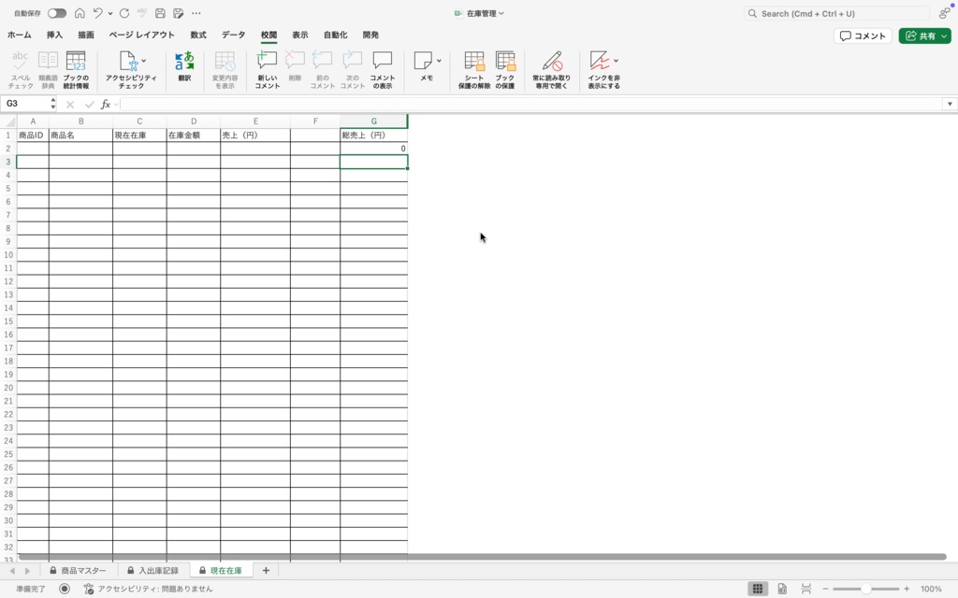This screenshot has height=598, width=958.
Task: Click the green 共有 button
Action: click(x=924, y=36)
